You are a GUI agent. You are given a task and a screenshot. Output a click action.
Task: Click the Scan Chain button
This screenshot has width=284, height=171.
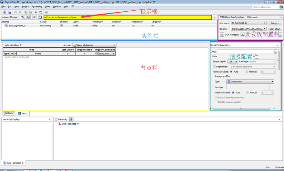275,29
